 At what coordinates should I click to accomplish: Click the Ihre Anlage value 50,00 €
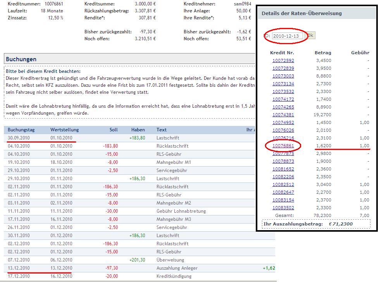244,11
